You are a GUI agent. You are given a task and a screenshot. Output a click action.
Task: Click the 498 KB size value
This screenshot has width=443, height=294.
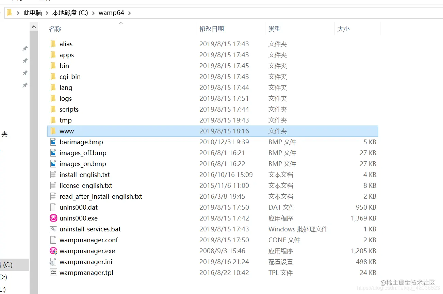pyautogui.click(x=366, y=262)
